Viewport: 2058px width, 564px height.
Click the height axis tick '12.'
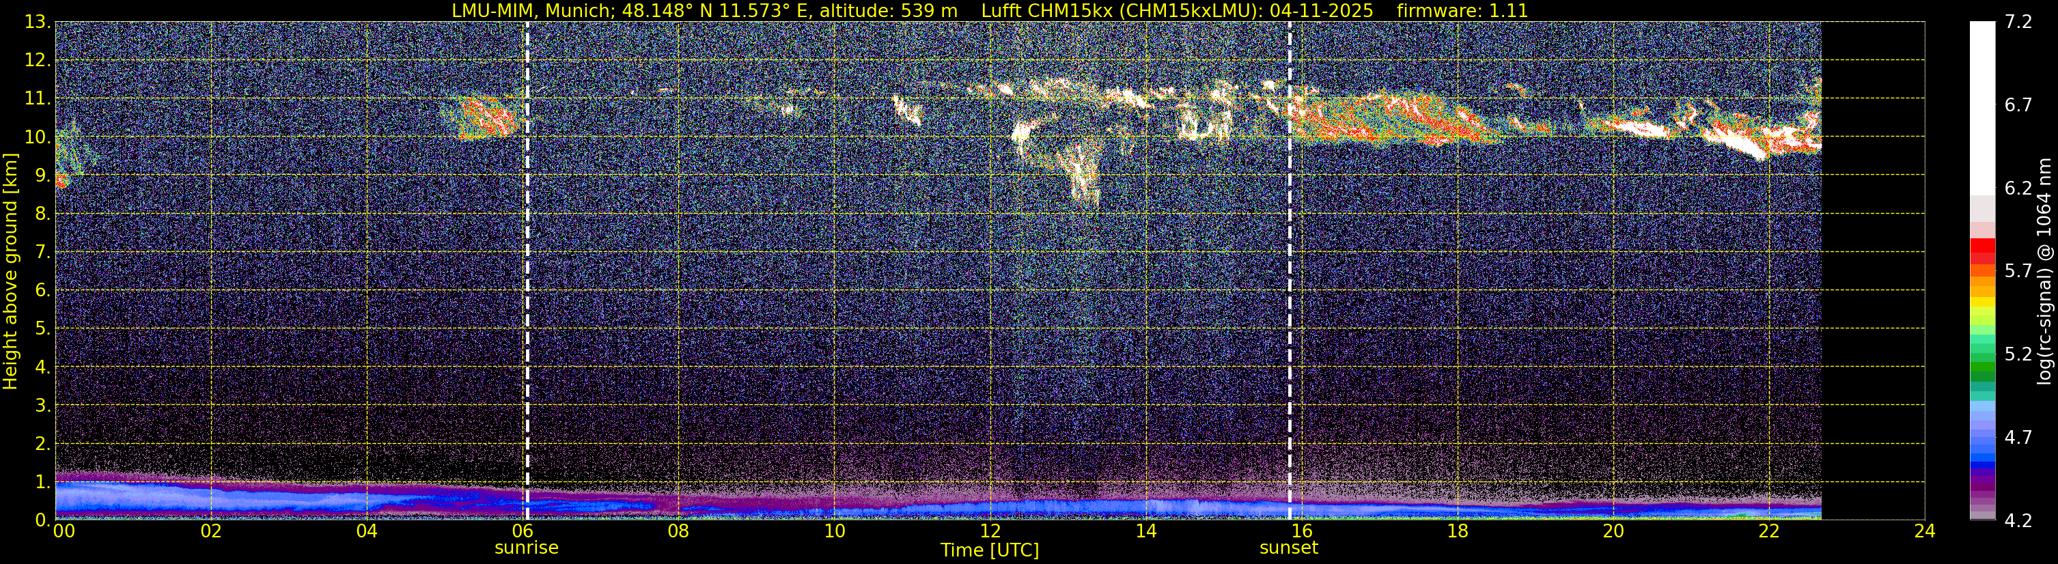pos(38,61)
